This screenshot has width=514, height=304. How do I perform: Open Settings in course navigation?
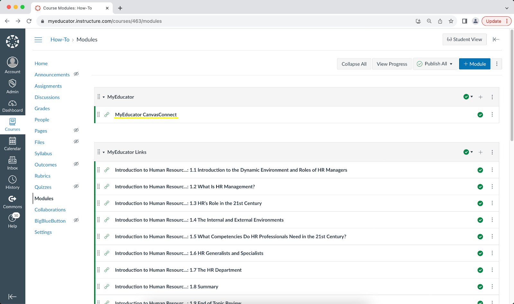point(43,232)
